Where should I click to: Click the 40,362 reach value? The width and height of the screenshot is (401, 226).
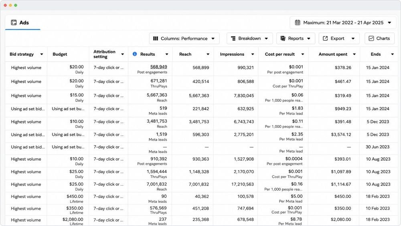(202, 196)
